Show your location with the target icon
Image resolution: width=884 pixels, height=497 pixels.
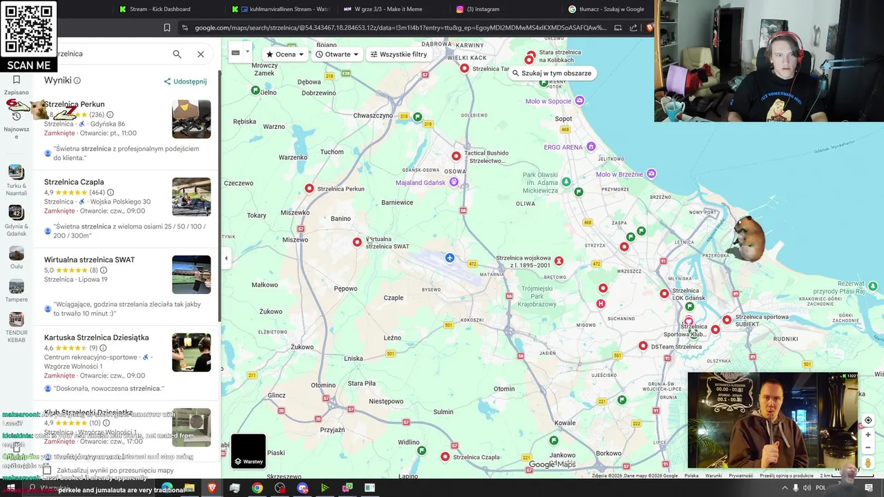pos(868,420)
